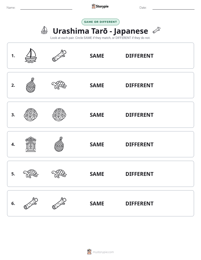
Task: Choose SAME for pair number 5
Action: point(97,174)
